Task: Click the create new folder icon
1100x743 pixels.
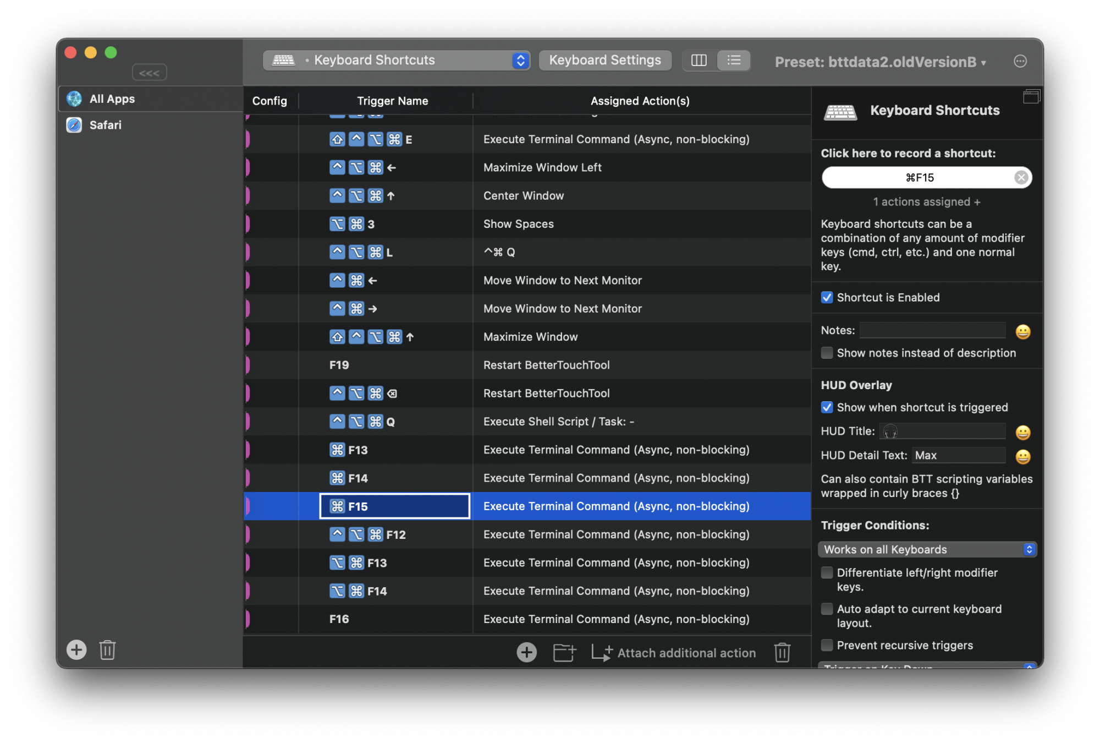Action: (564, 653)
